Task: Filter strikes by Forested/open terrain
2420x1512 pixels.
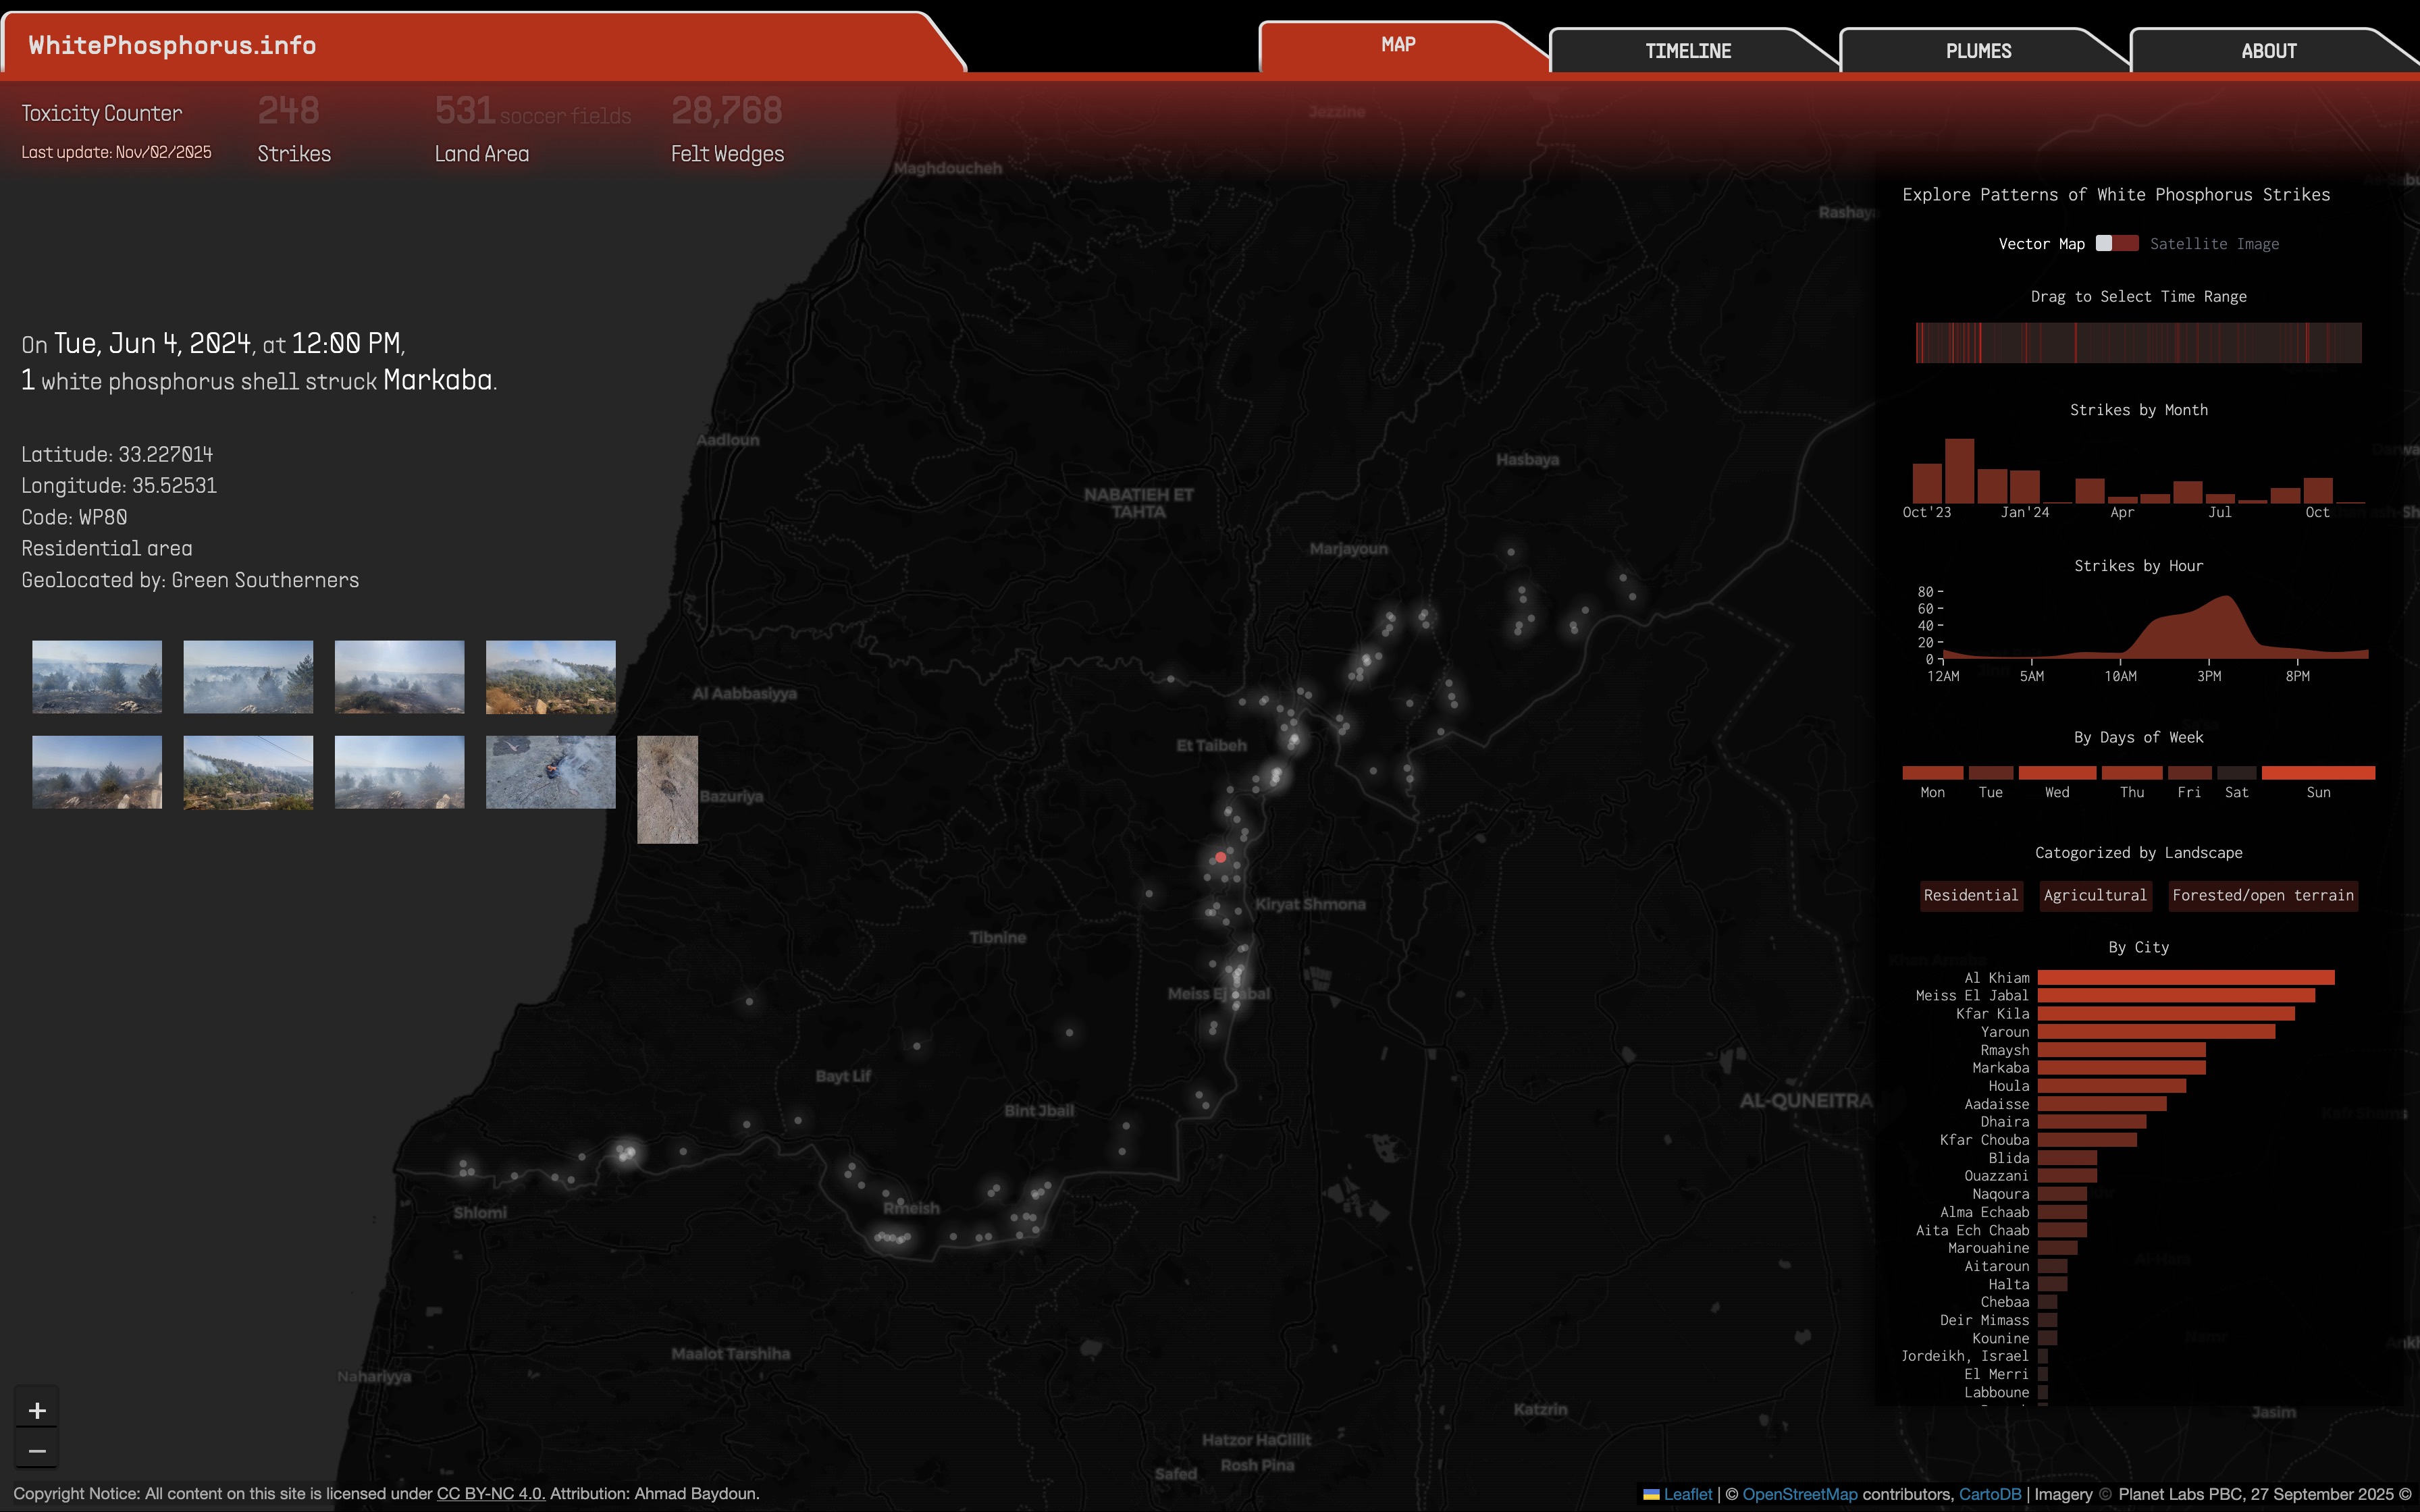Action: [2262, 895]
